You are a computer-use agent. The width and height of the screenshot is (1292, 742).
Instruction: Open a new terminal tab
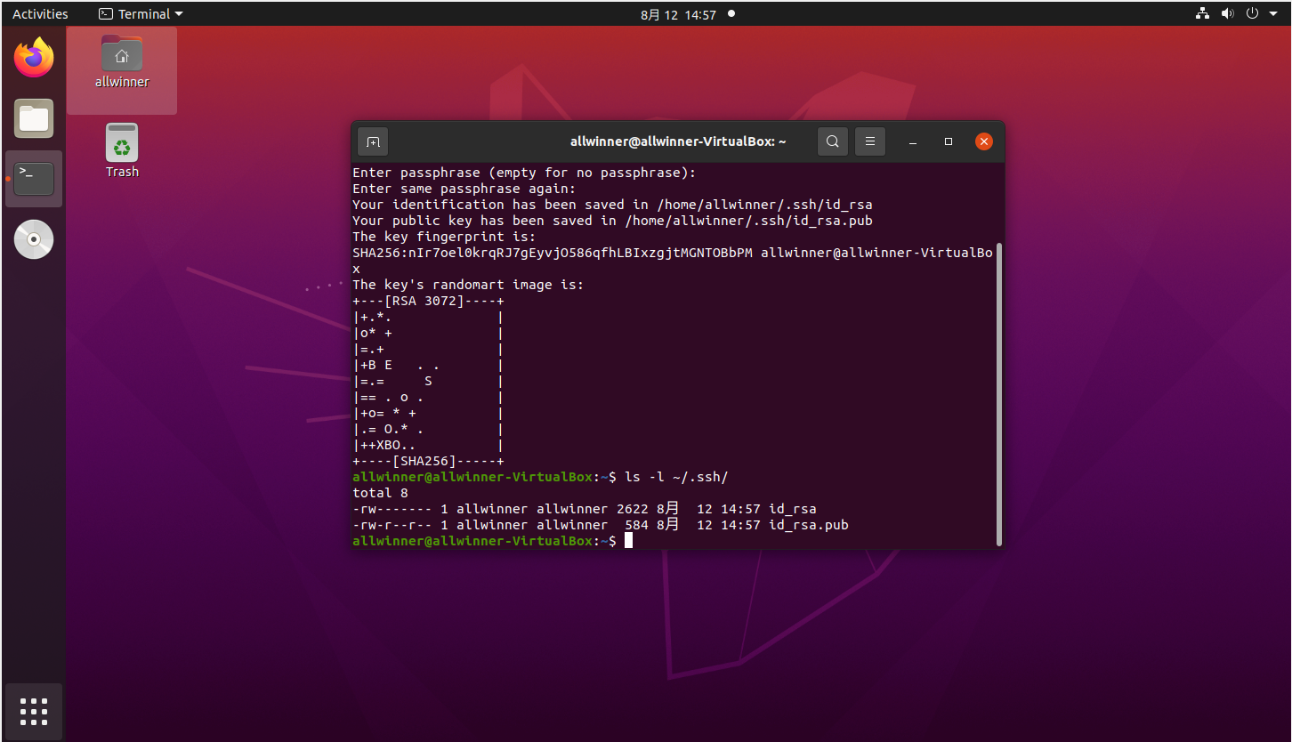coord(373,141)
